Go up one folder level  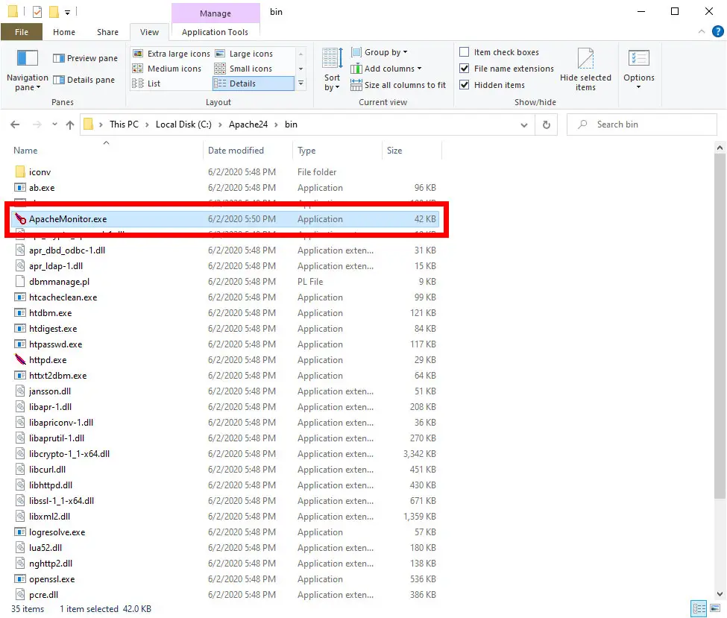[70, 124]
